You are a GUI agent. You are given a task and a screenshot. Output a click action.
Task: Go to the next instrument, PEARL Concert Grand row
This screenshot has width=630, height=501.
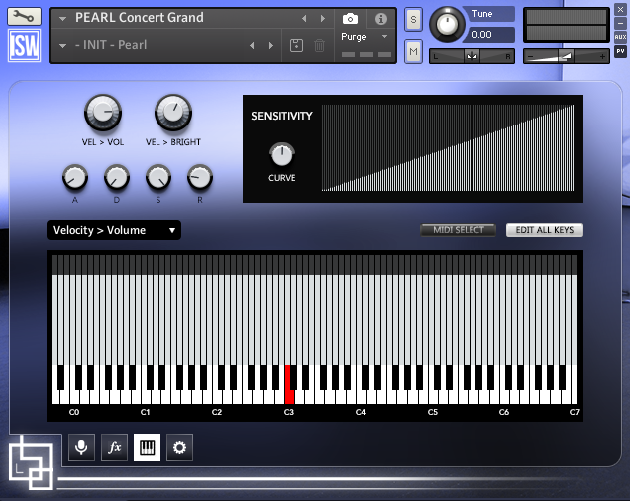point(323,19)
